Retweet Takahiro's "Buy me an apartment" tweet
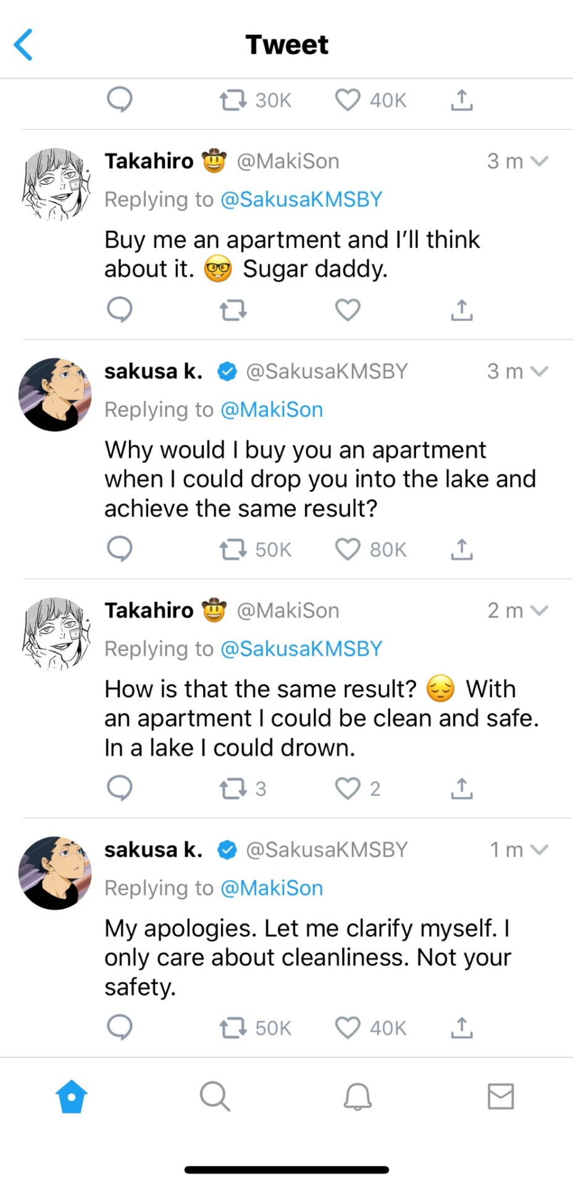This screenshot has width=573, height=1186. pos(233,309)
